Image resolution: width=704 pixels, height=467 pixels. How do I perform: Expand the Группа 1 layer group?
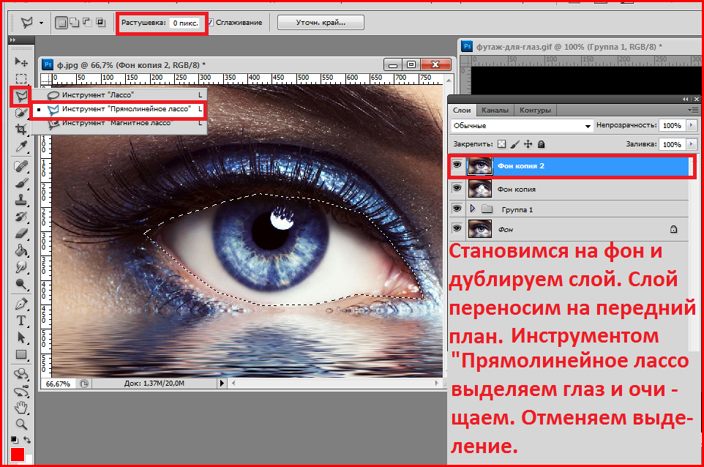[472, 209]
